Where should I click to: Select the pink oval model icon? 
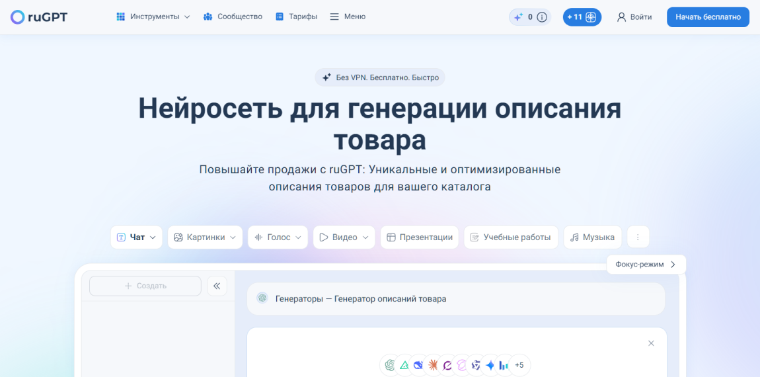click(461, 365)
